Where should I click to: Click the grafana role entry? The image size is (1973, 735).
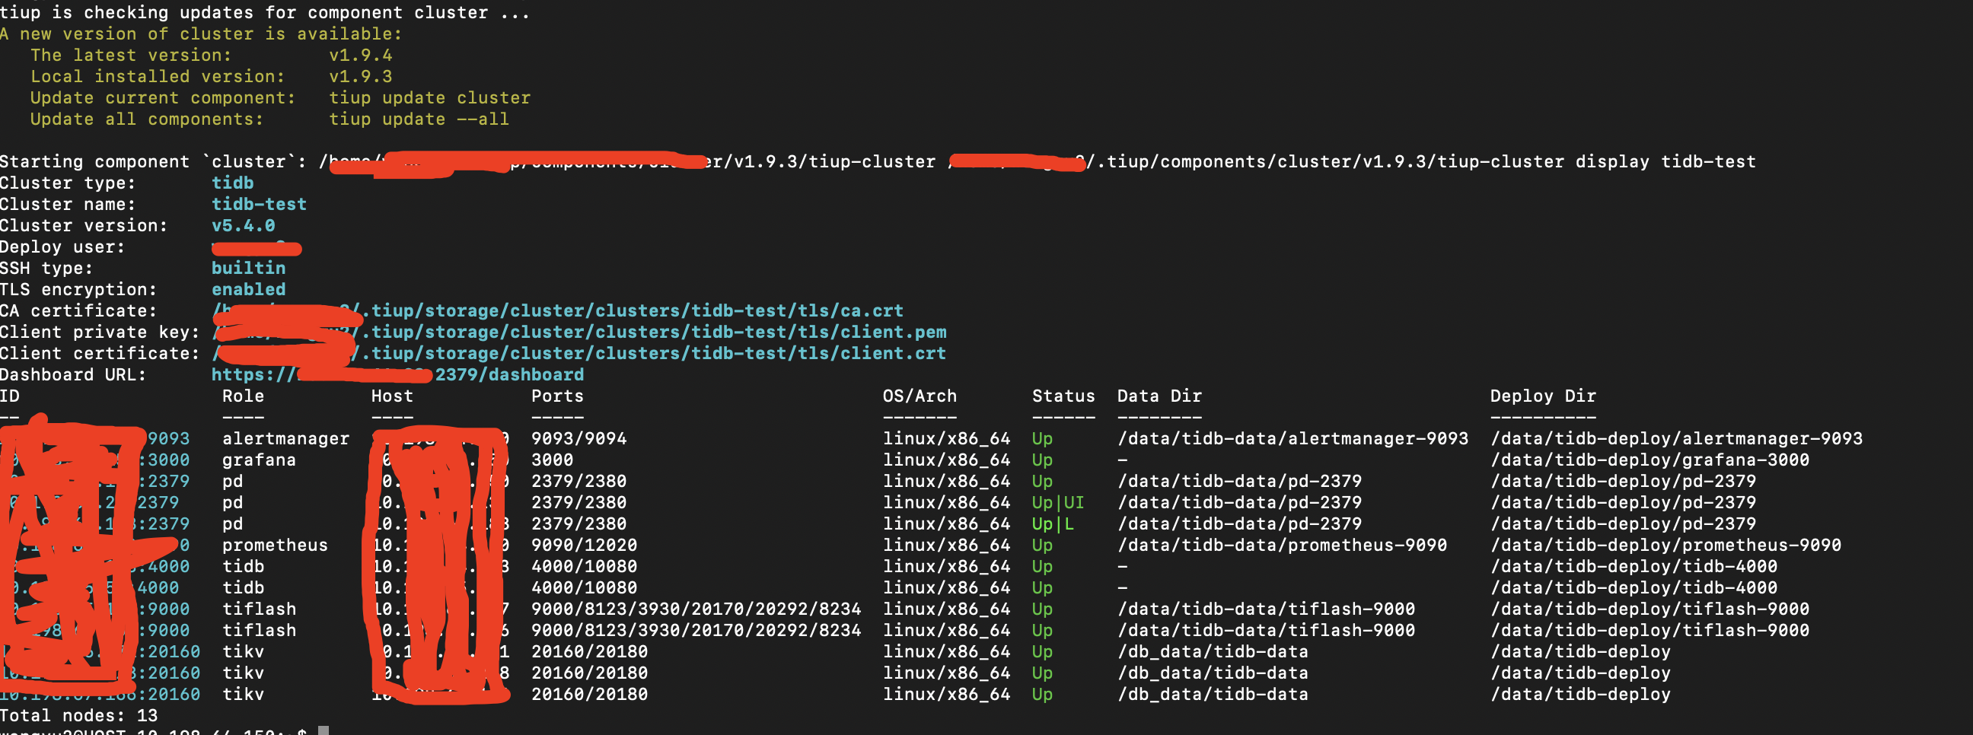point(258,460)
